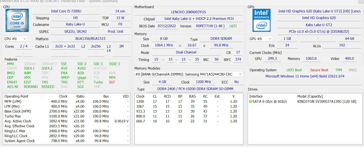
Task: Click the Dual-Channel mode field
Action: [186, 52]
